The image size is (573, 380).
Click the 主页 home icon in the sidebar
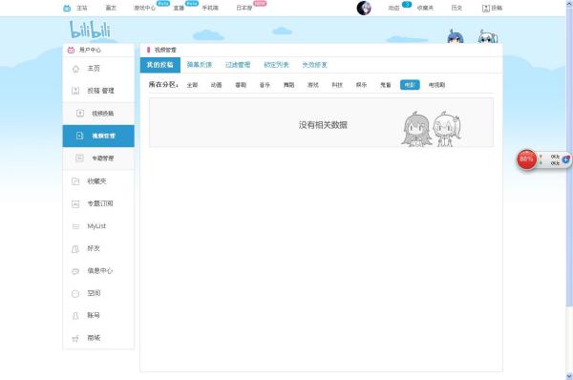pos(75,69)
